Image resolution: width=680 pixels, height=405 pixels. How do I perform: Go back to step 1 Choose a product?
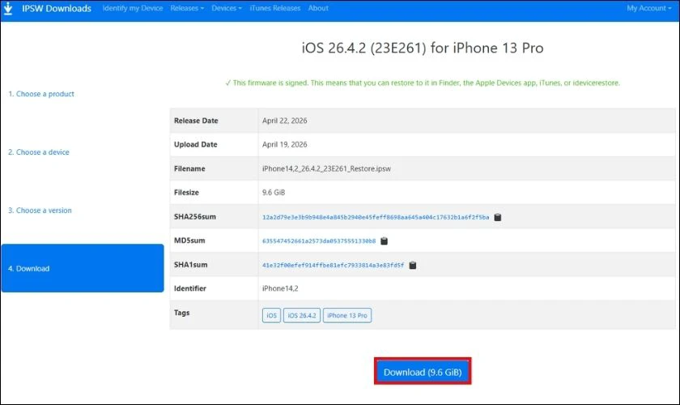tap(41, 94)
